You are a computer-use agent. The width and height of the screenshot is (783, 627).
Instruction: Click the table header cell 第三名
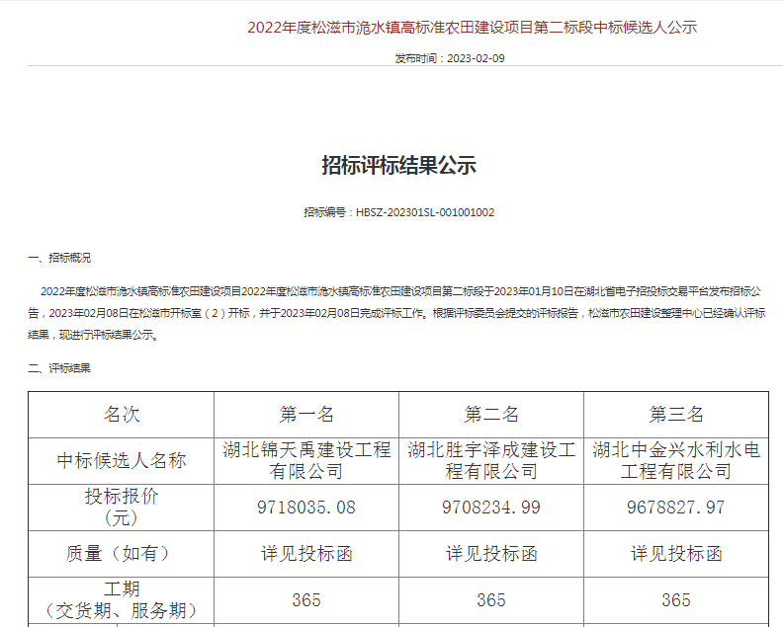[675, 415]
